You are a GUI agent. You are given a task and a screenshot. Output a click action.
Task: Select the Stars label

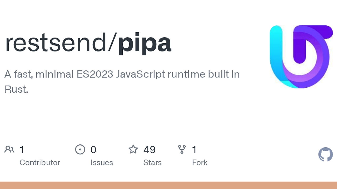click(152, 162)
